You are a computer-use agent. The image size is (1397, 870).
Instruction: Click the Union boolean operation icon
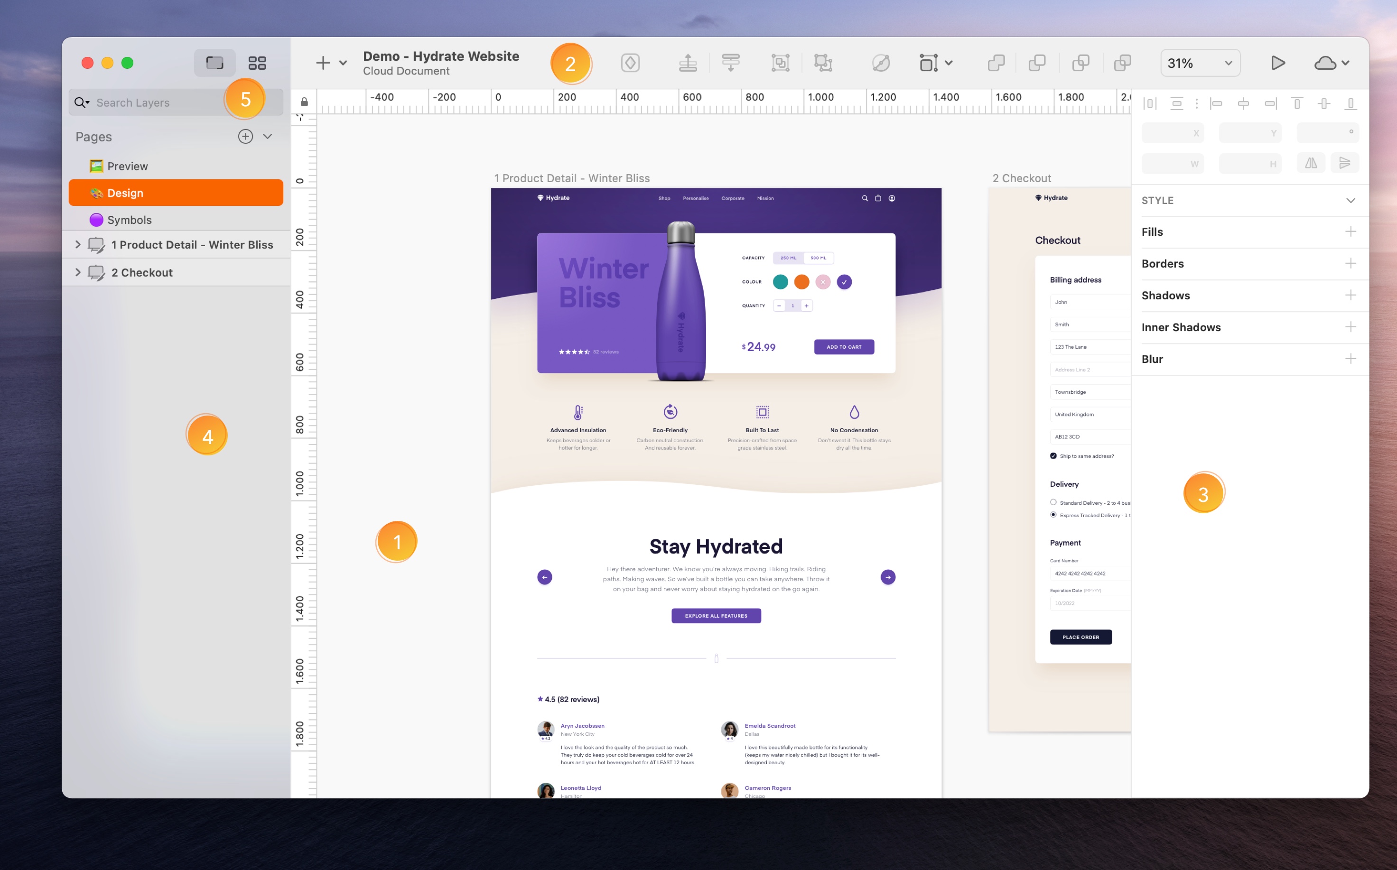click(996, 63)
